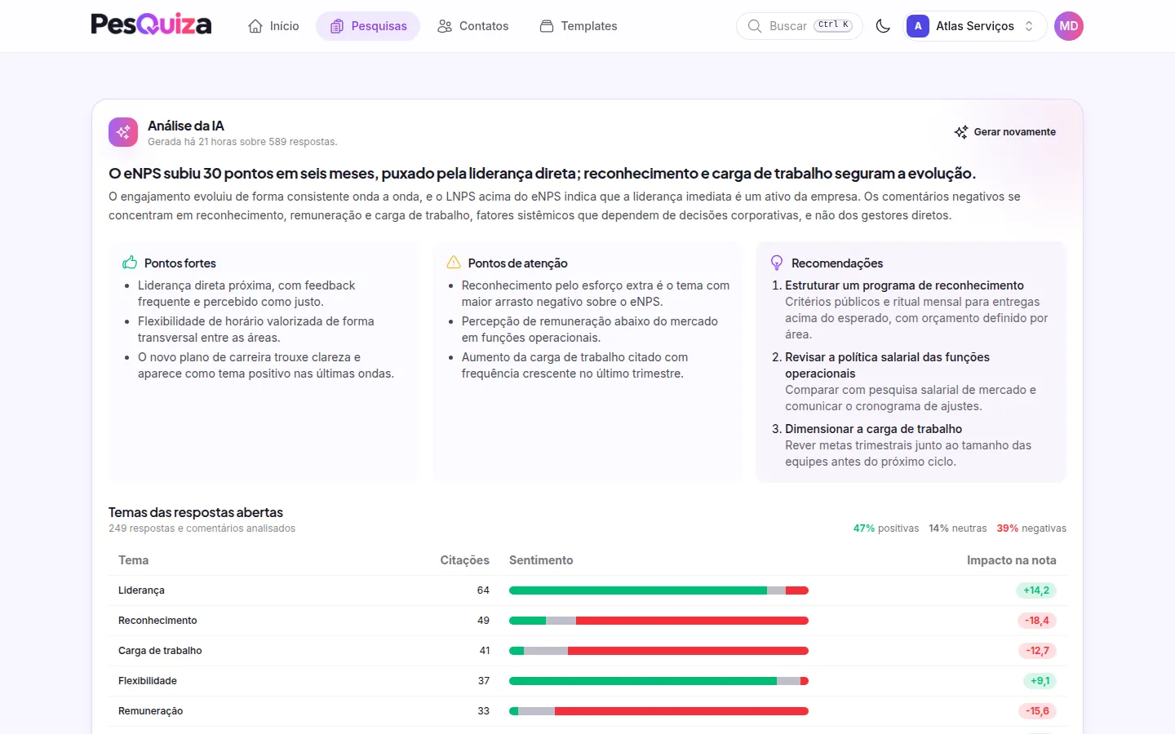Click the Remuneração sentiment bar
Screen dimensions: 1175x734
(x=658, y=711)
